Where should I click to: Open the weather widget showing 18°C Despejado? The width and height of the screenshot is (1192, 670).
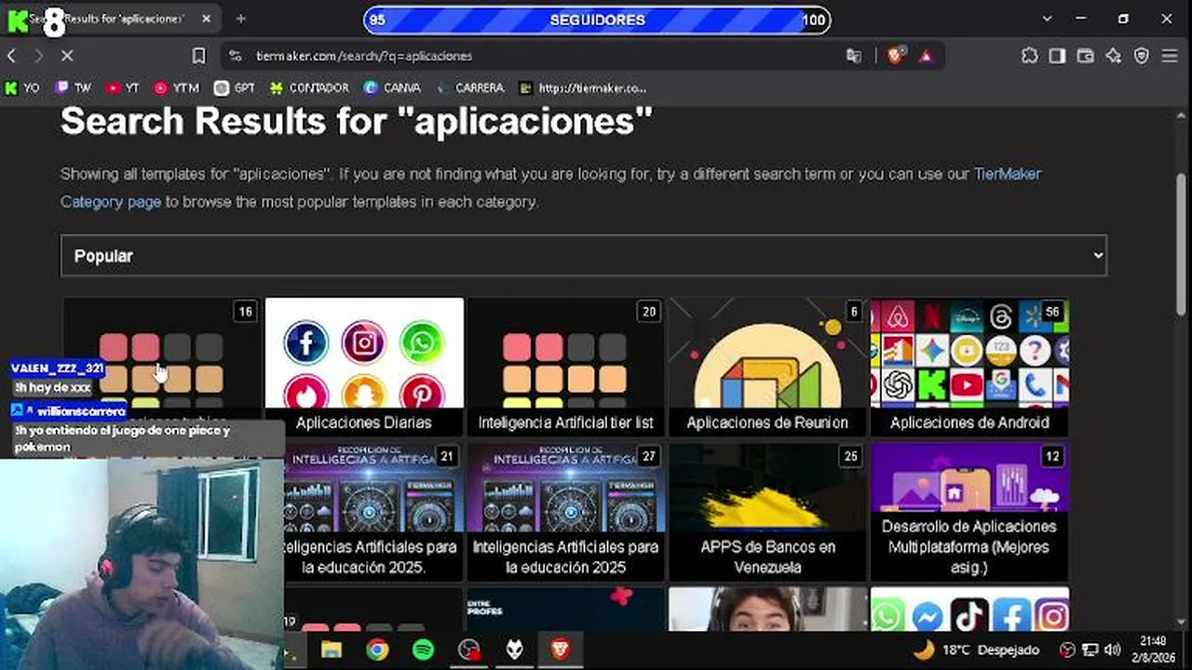click(x=976, y=650)
